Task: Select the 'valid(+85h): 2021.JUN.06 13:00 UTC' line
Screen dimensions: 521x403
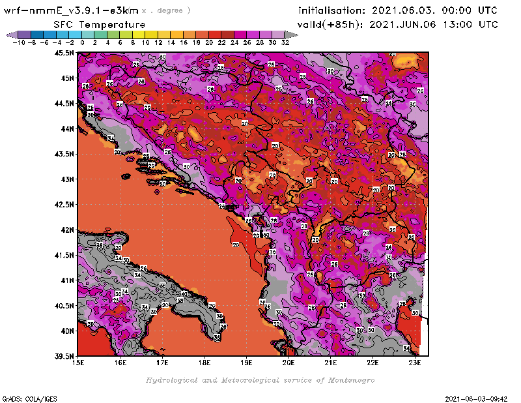Action: 397,25
